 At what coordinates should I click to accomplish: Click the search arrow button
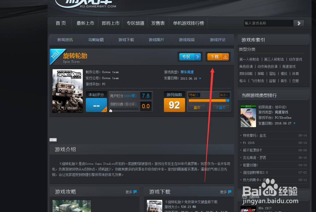[x=299, y=23]
